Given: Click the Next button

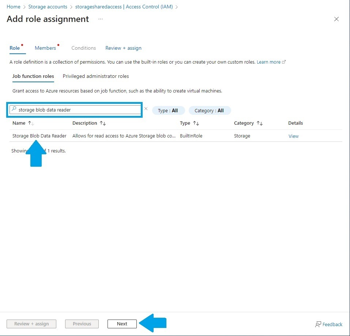Looking at the screenshot, I should 122,324.
